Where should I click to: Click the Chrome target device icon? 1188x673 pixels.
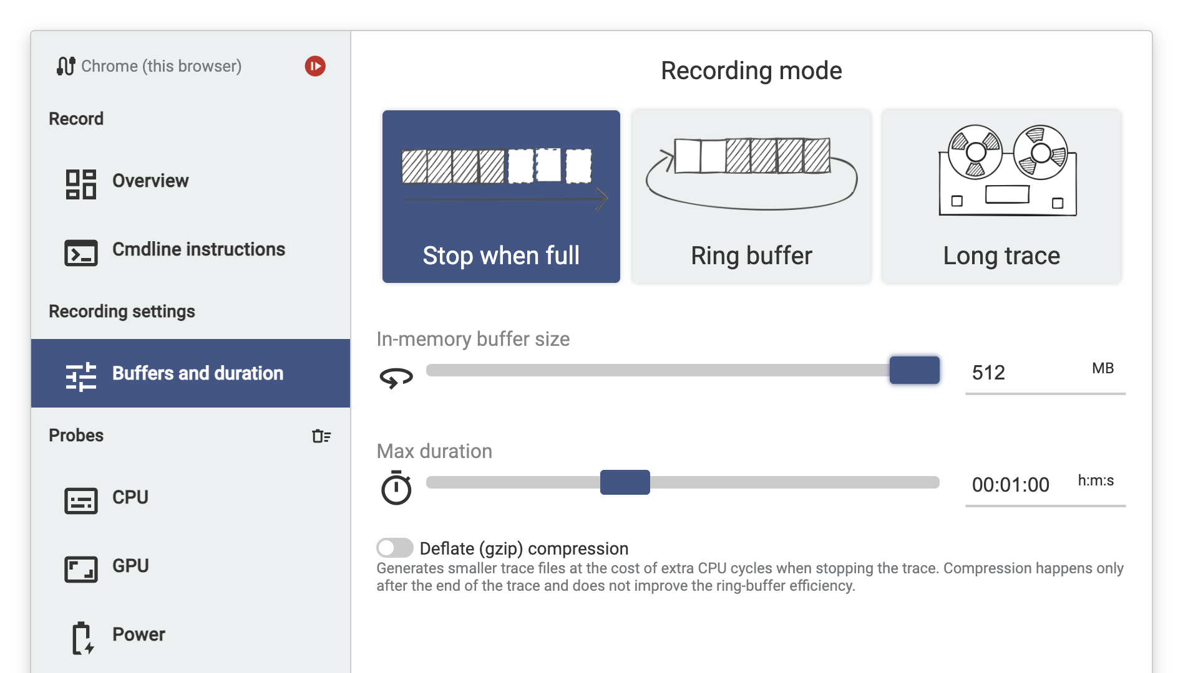pos(66,66)
